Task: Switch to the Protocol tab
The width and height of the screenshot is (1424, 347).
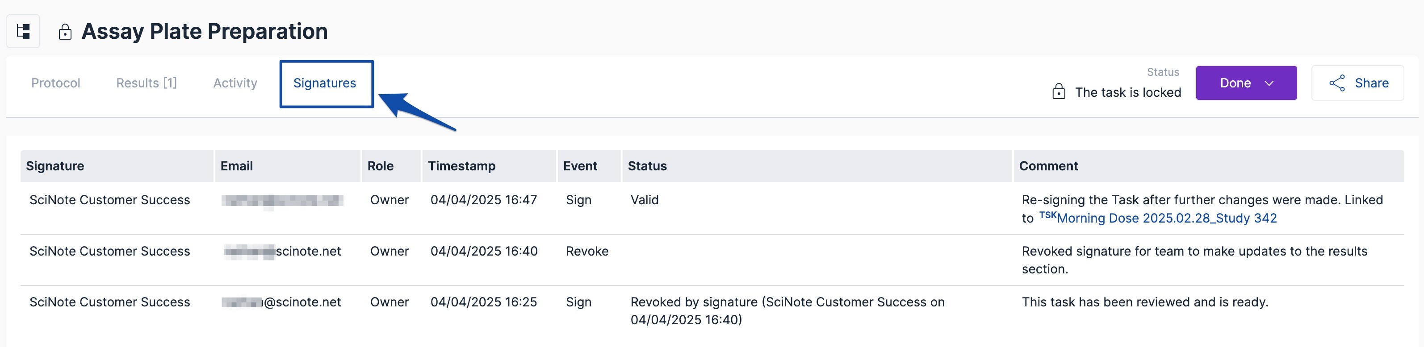Action: [56, 83]
